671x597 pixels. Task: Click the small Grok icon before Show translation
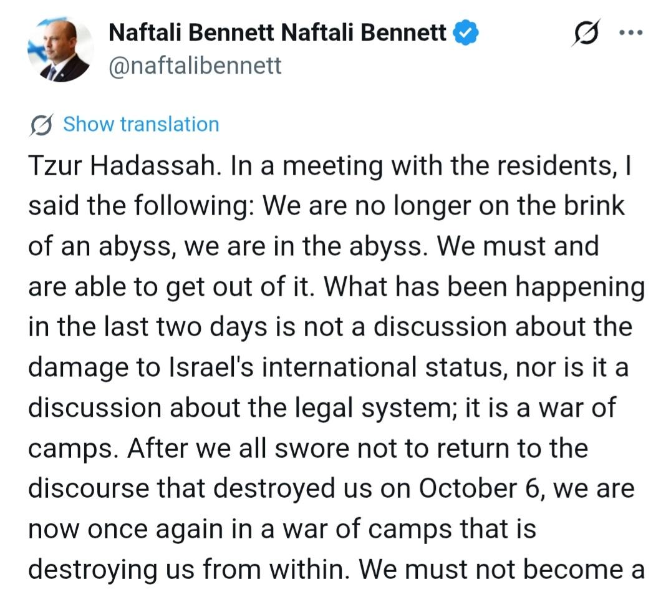(x=41, y=125)
